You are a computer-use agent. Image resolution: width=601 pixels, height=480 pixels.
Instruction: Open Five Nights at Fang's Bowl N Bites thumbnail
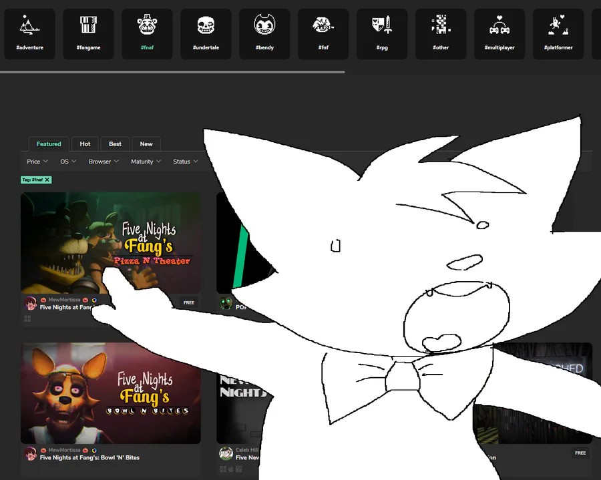pos(111,393)
